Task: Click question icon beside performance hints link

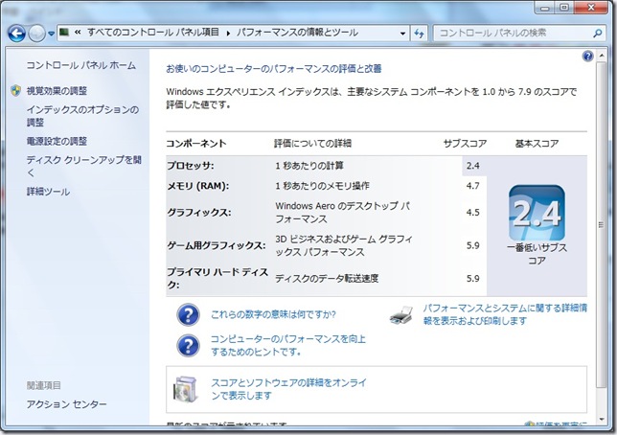Action: [188, 345]
